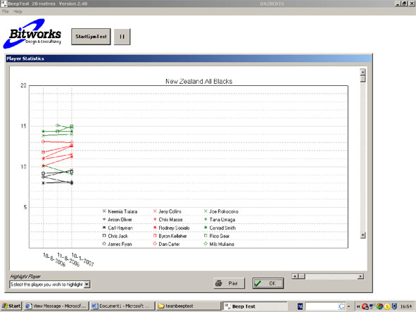Expand hidden system tray icons
The image size is (416, 312).
click(358, 306)
